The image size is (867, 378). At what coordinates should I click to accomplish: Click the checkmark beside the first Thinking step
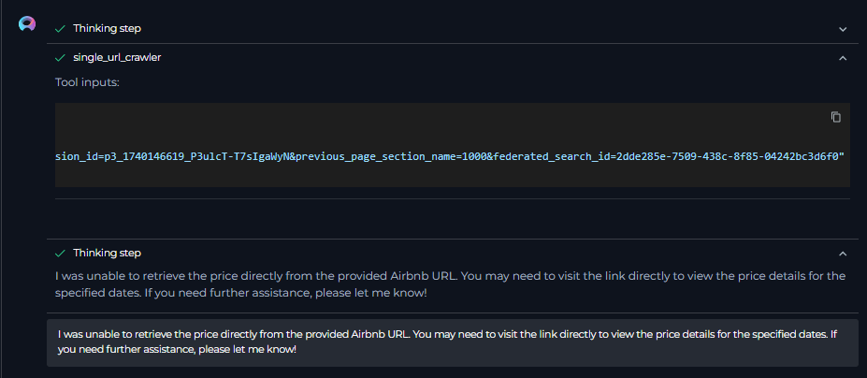[x=60, y=29]
